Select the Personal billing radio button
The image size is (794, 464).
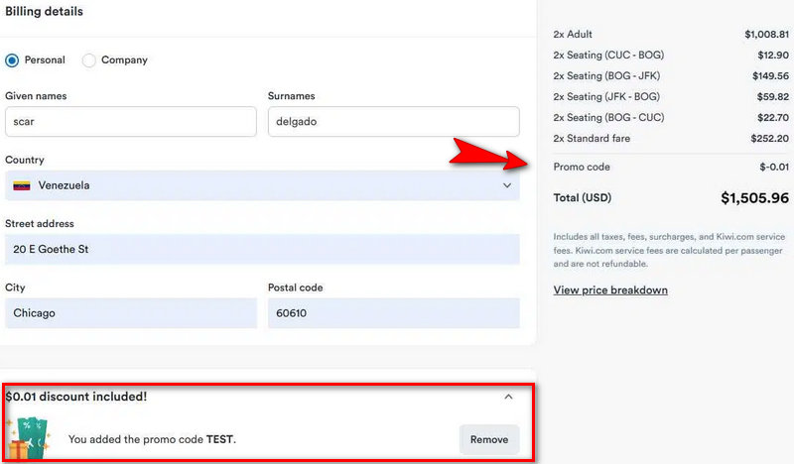12,60
